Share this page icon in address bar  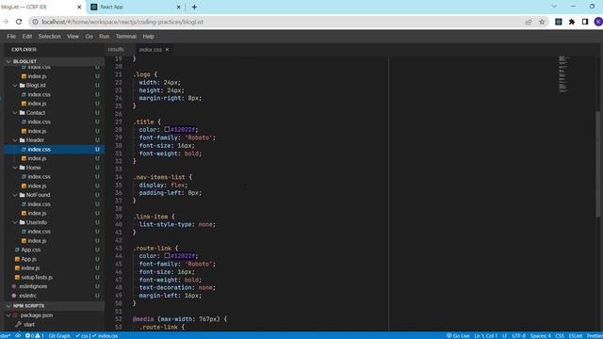529,22
